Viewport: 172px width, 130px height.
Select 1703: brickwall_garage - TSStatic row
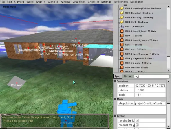[142, 54]
